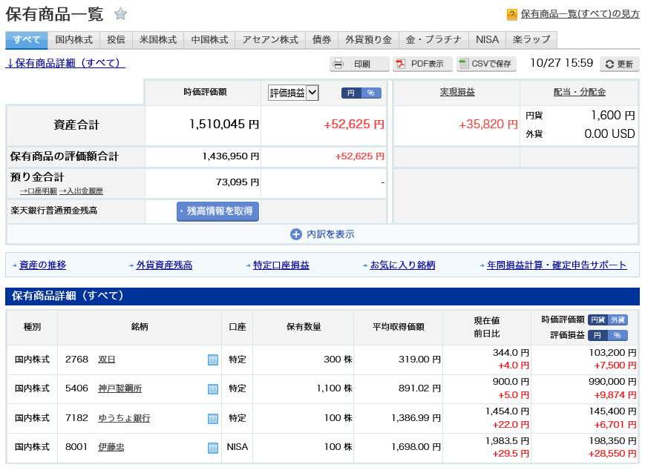Click the printer icon for 印刷
Screen dimensions: 645x470
[338, 64]
